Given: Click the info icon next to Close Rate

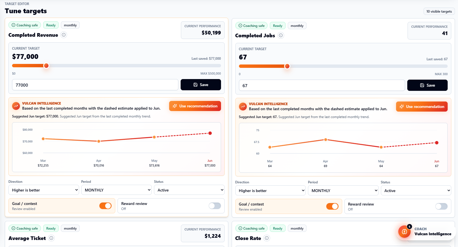Looking at the screenshot, I should pos(267,238).
